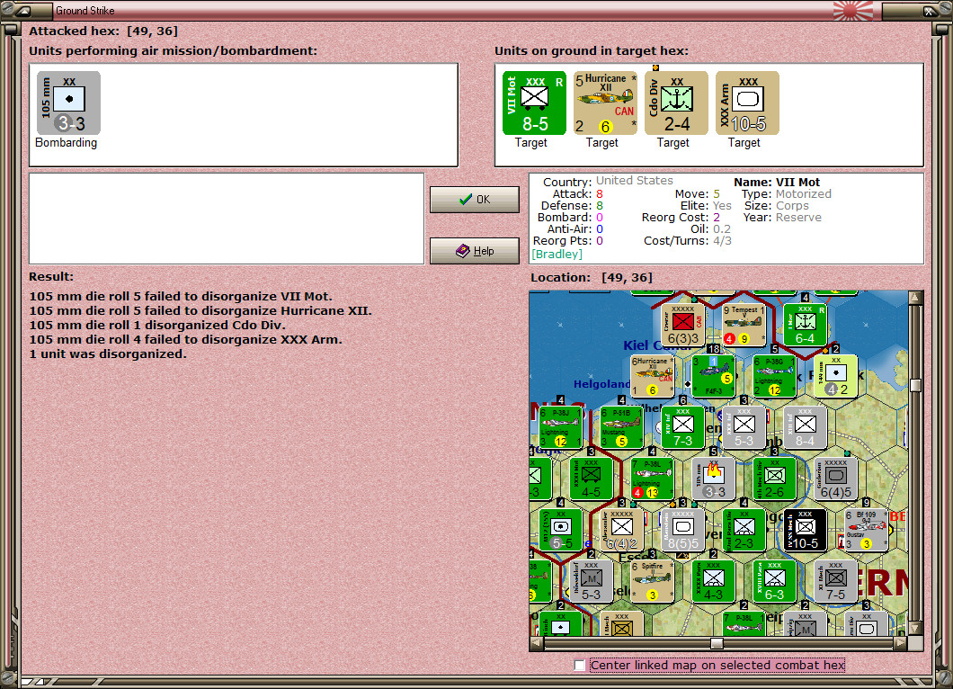
Task: Select the black IV SS Mech 10-5 counter
Action: tap(803, 529)
